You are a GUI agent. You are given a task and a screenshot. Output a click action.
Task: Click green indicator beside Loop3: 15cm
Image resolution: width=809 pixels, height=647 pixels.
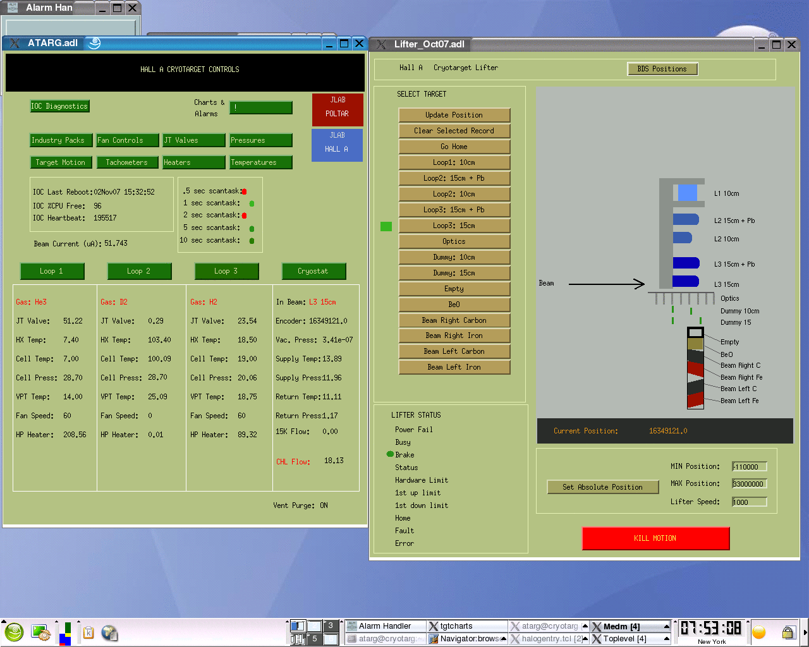click(x=386, y=226)
